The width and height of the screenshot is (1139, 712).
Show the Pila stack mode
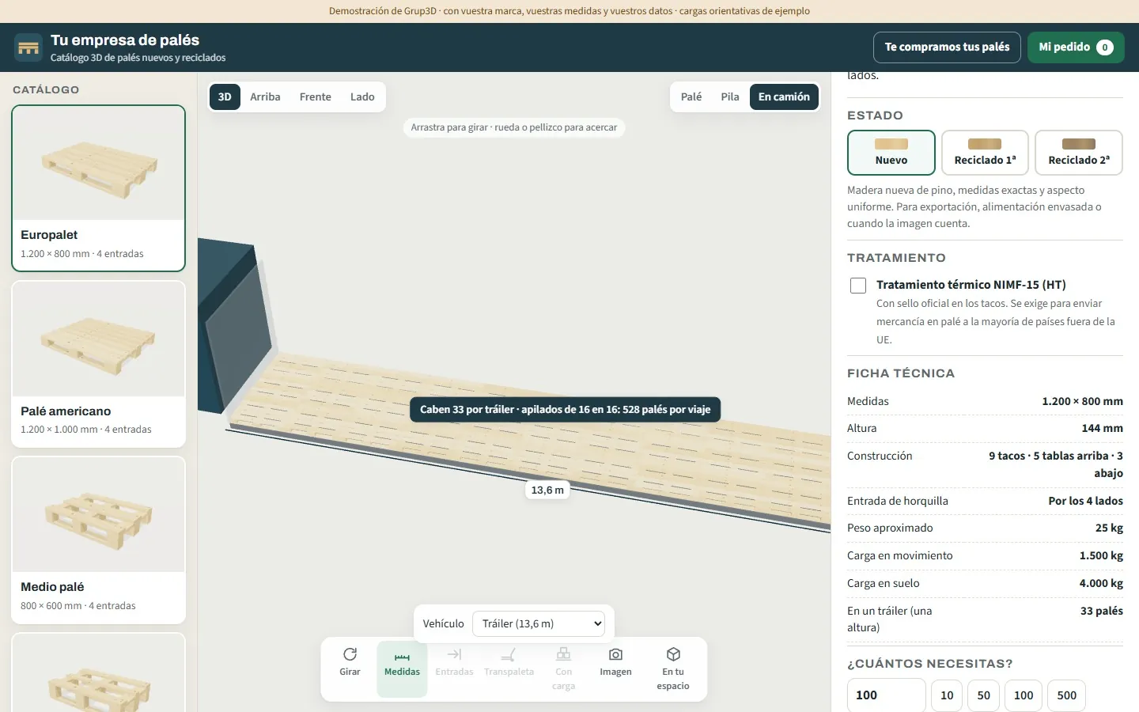(x=730, y=97)
